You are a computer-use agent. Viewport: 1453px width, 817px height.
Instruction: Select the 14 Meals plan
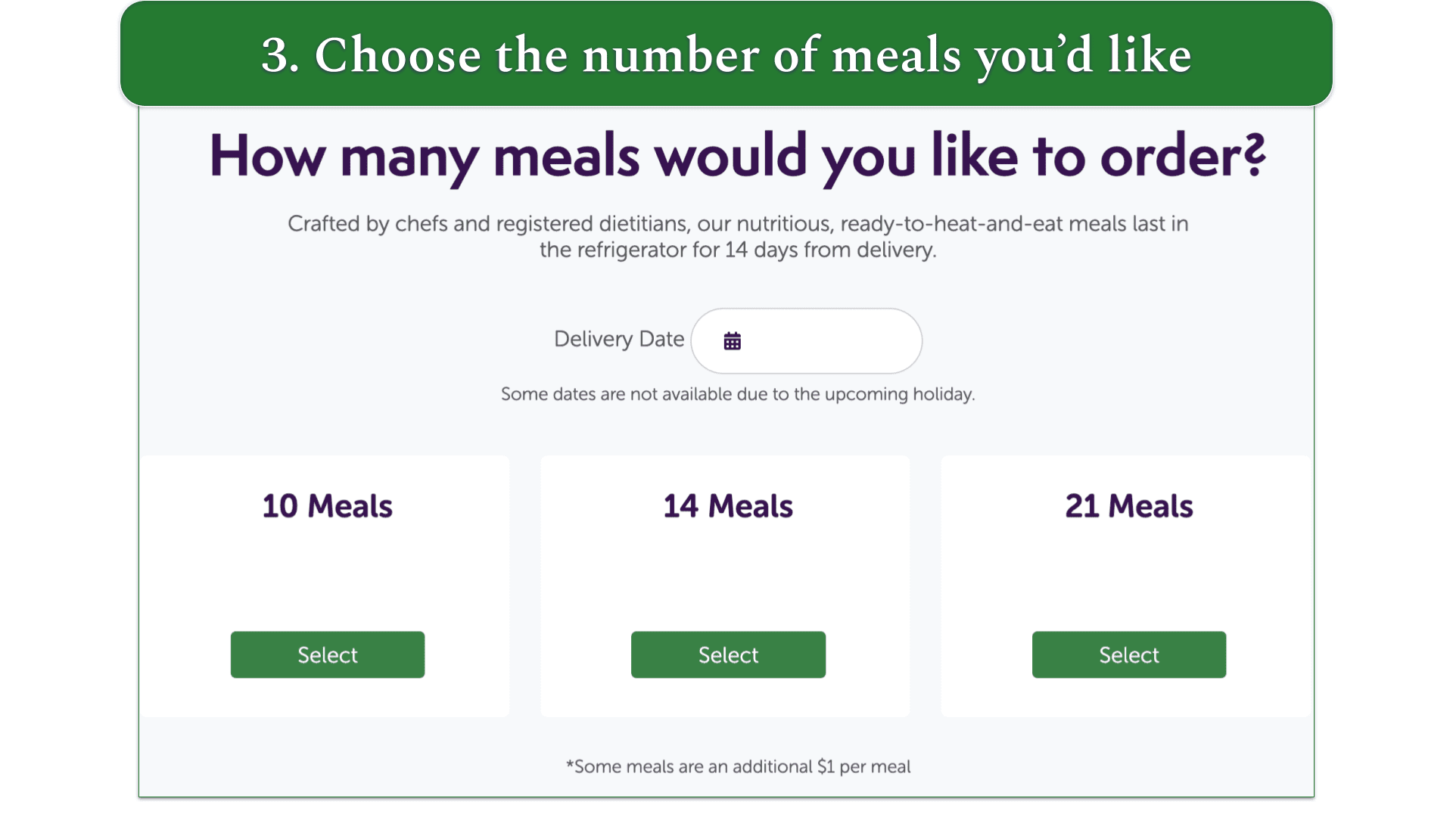tap(727, 654)
